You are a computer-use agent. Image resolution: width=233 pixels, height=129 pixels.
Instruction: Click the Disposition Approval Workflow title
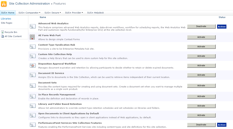point(57,64)
